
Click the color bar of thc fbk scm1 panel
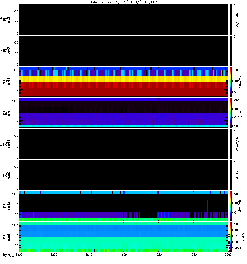[x=231, y=237]
